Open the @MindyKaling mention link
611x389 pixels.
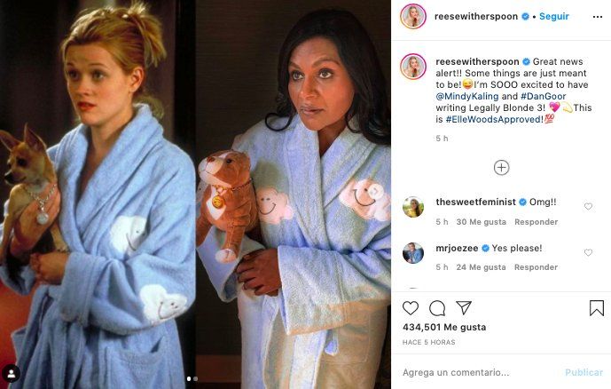tap(467, 97)
